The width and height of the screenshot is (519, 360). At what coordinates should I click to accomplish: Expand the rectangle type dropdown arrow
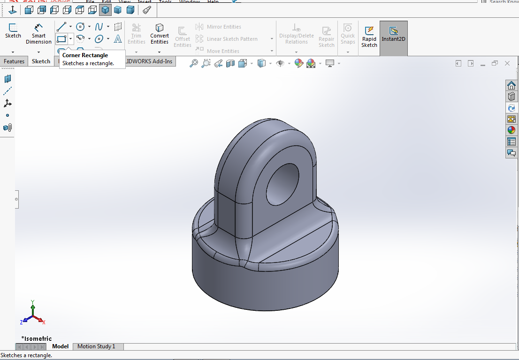(x=71, y=39)
